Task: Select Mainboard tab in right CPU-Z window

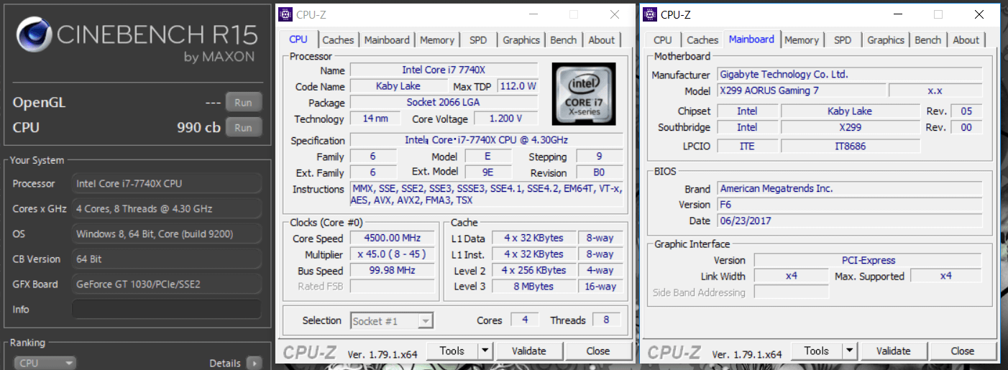Action: pyautogui.click(x=751, y=40)
